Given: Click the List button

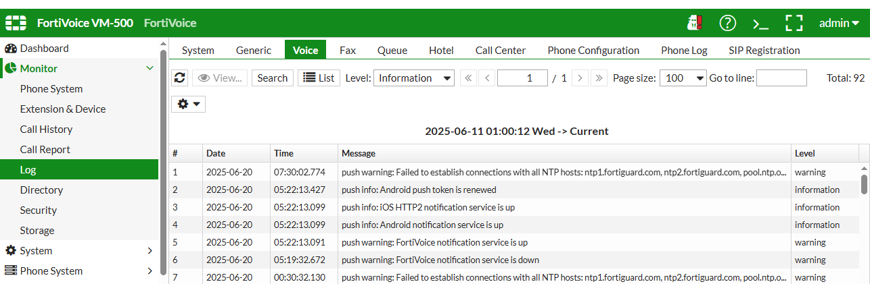Looking at the screenshot, I should [319, 78].
